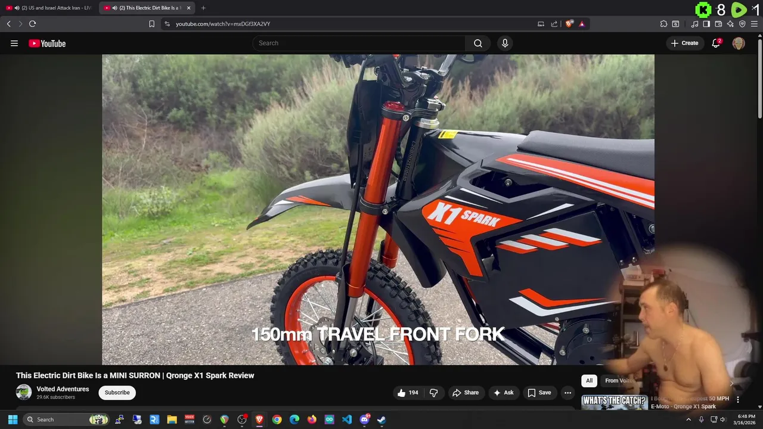Open Volted Adventures channel name link

click(x=63, y=389)
